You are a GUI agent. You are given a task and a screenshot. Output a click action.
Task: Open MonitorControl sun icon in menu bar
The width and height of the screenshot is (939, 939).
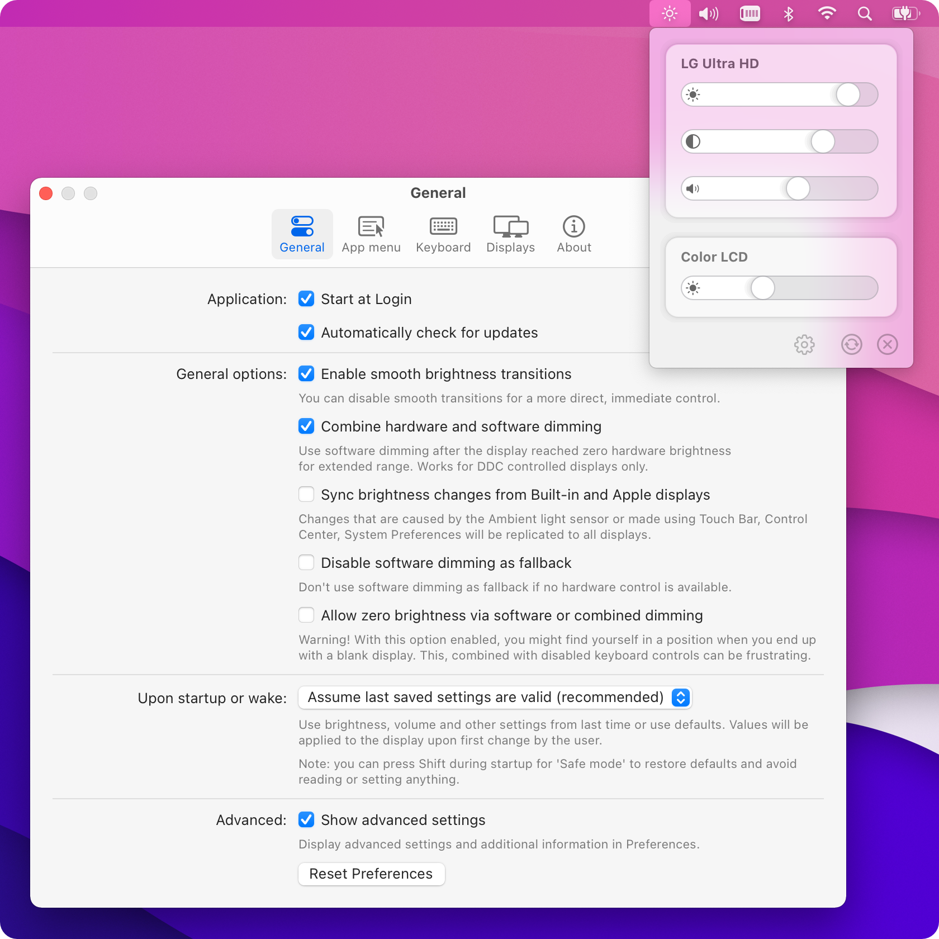(x=668, y=13)
